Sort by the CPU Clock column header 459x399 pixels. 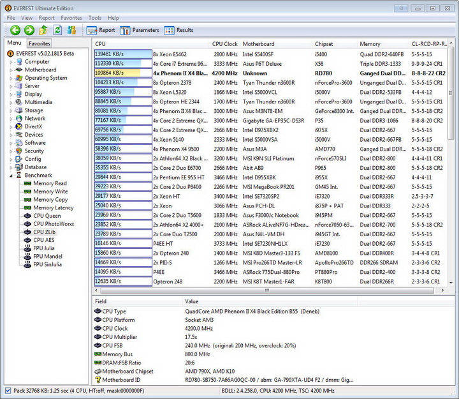[x=224, y=44]
